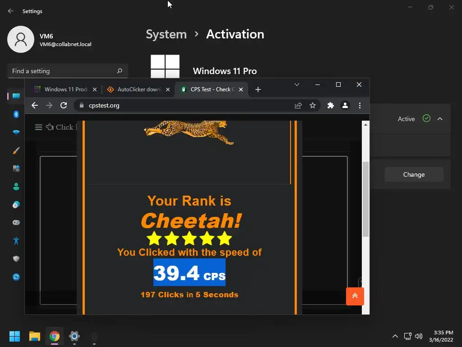This screenshot has height=347, width=462.
Task: Open Windows Update in Settings sidebar
Action: (16, 277)
